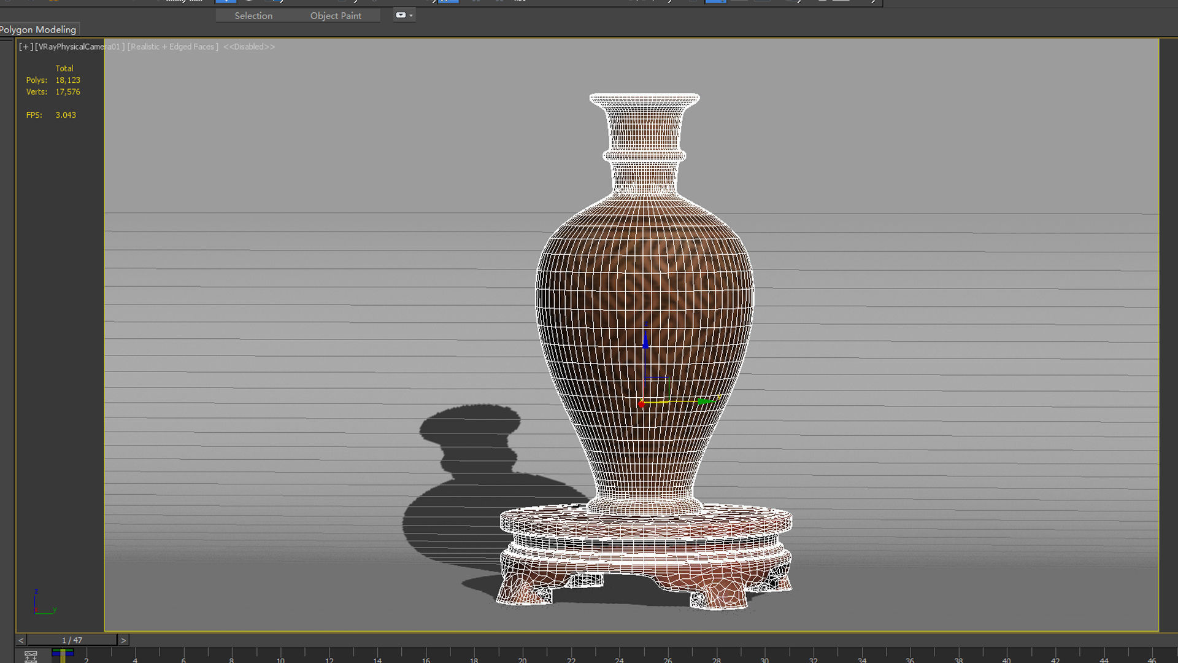Grab the blue Z-axis gizmo arrow
The height and width of the screenshot is (663, 1178).
[x=645, y=341]
